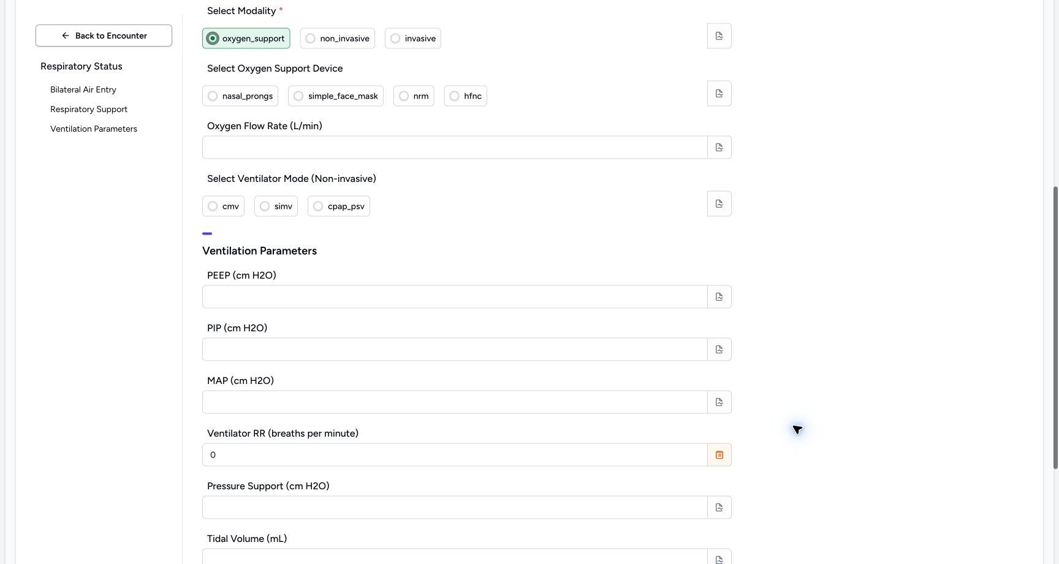Jump to Ventilation Parameters in sidebar
Viewport: 1059px width, 564px height.
(94, 129)
